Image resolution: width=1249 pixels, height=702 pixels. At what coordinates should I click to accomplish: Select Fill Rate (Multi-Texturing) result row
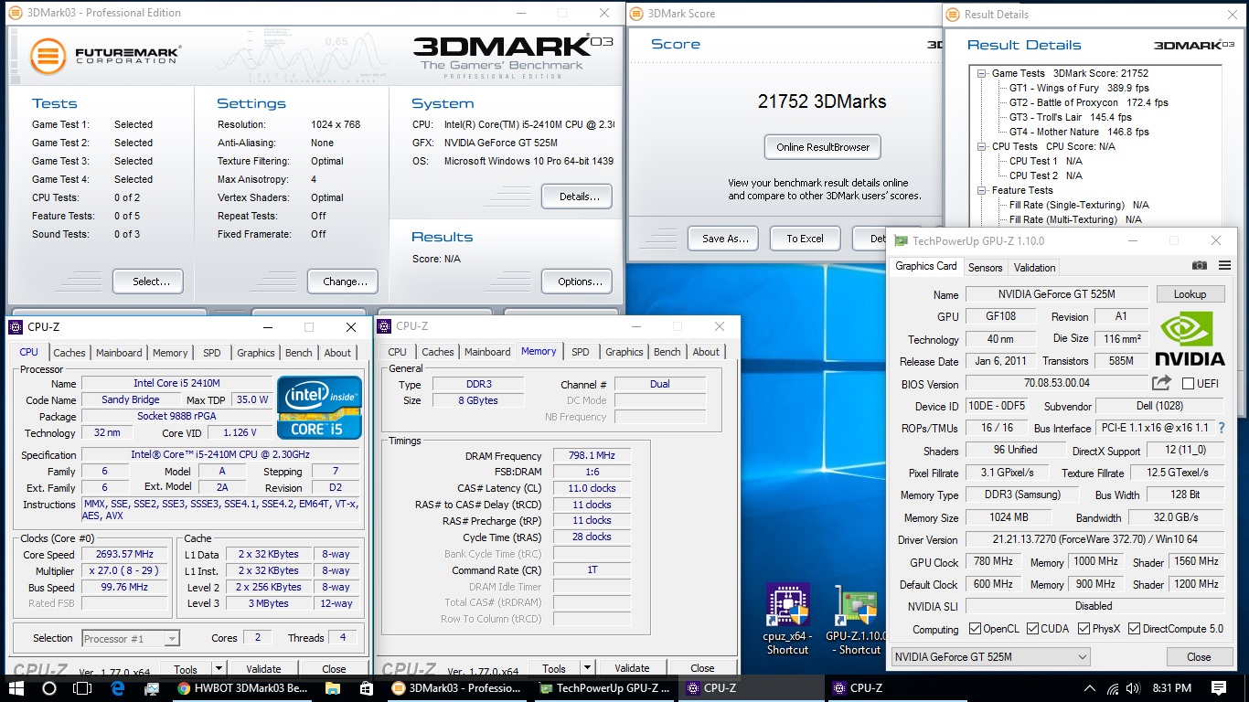[x=1075, y=219]
